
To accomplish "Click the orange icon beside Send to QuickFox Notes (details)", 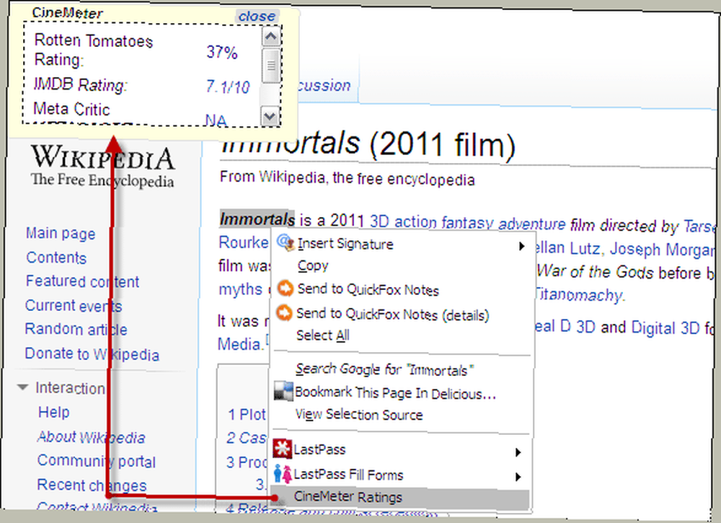I will [x=284, y=313].
